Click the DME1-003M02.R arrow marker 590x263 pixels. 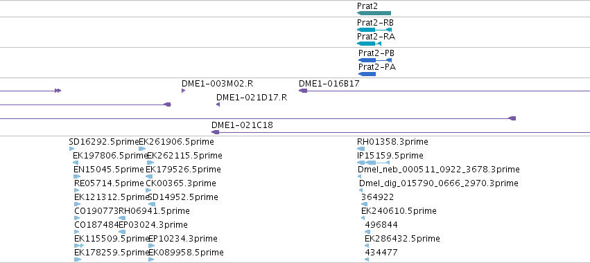coord(183,91)
